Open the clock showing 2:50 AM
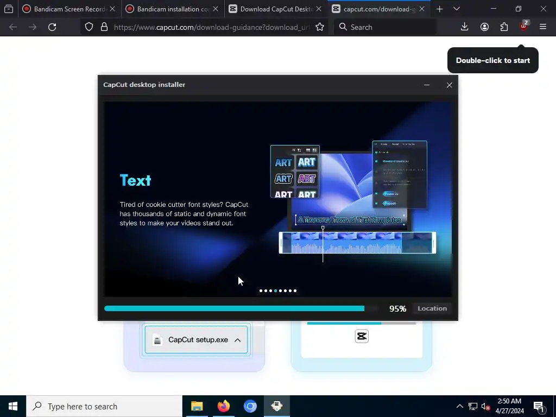 (509, 406)
